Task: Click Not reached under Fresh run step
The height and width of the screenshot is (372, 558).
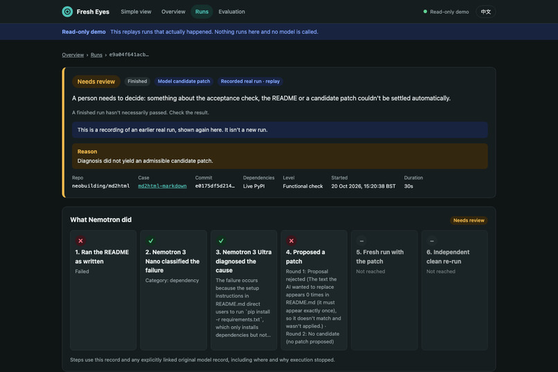Action: click(x=370, y=272)
